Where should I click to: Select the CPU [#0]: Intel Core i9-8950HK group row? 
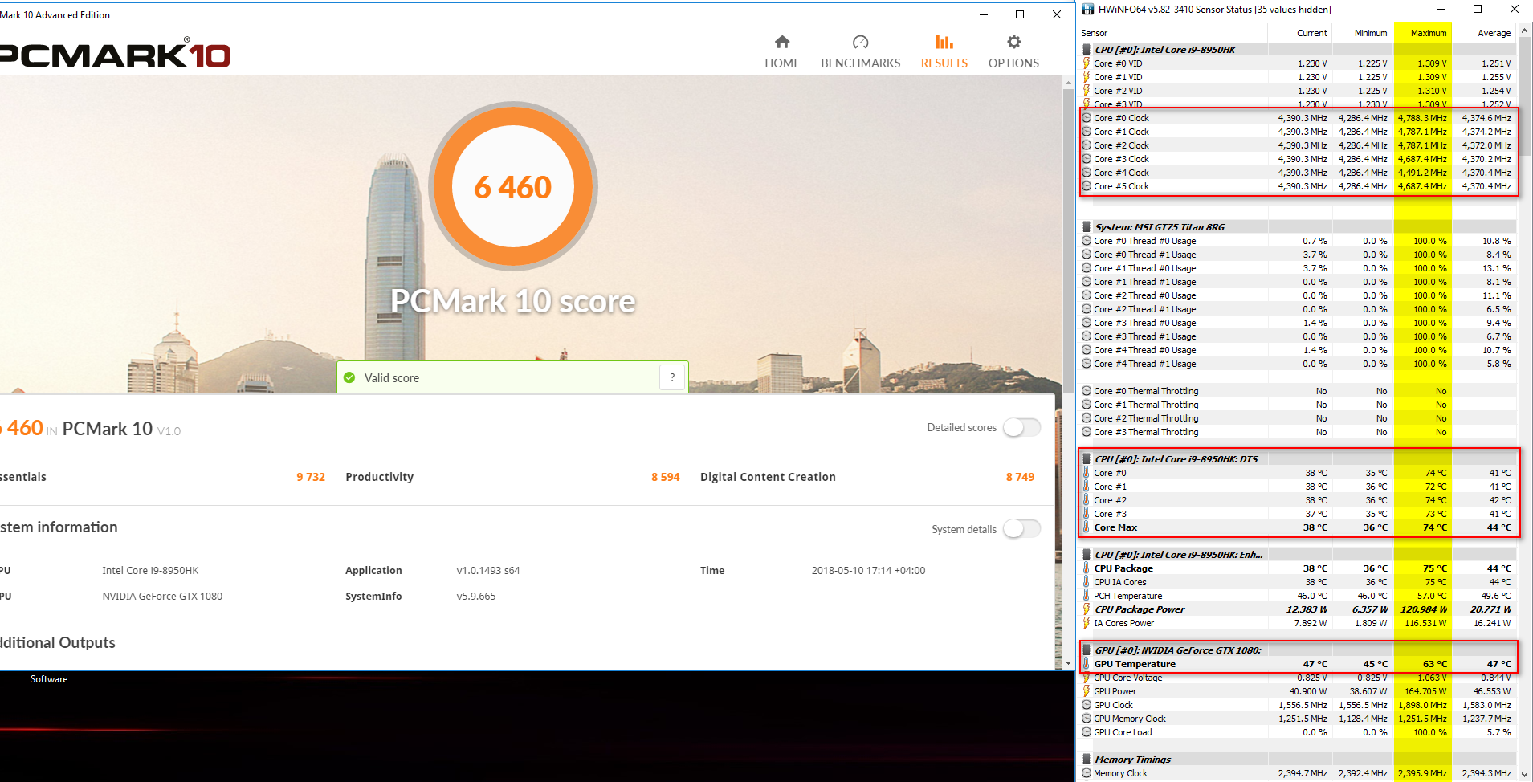1297,50
